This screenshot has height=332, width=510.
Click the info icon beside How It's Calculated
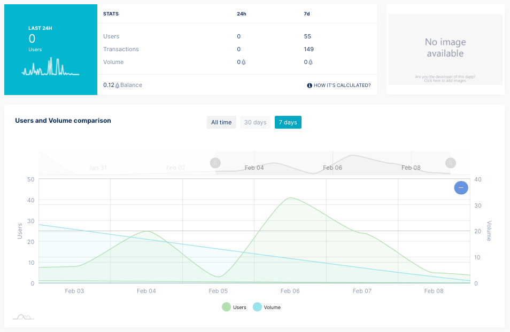click(310, 85)
